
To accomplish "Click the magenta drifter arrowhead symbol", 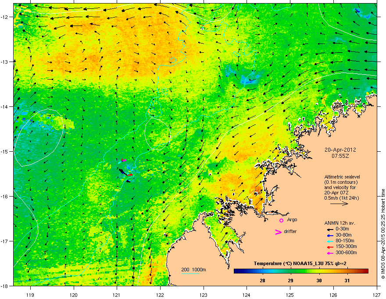I will [278, 232].
